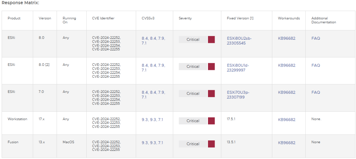356x159 pixels.
Task: Click the 9.3, 9.3, 7.1 scores for Workstation
Action: coord(152,120)
